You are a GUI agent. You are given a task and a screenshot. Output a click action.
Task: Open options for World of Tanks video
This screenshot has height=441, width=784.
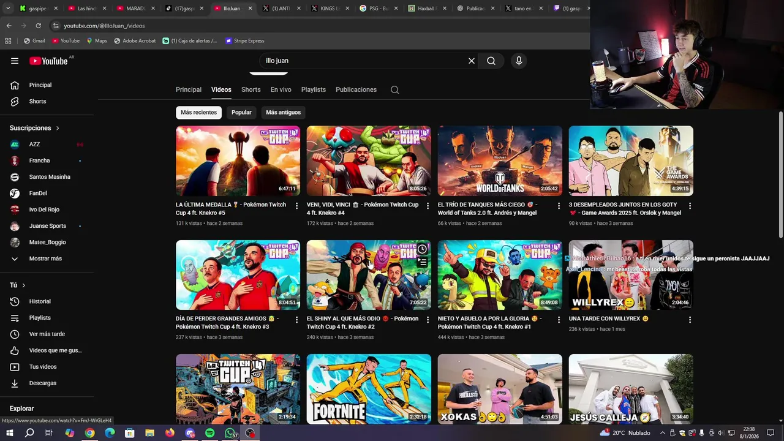[559, 206]
